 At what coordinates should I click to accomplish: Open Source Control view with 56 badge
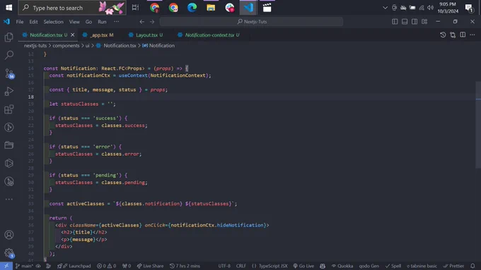pyautogui.click(x=9, y=73)
